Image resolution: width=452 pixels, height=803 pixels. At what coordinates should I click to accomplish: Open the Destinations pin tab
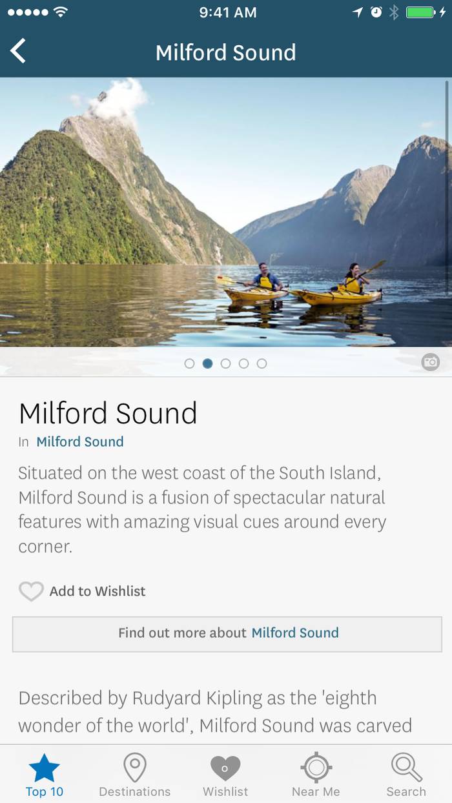(x=134, y=775)
